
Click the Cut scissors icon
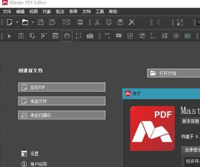pos(97,22)
